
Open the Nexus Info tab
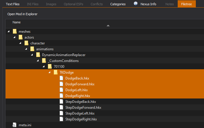tap(148, 4)
